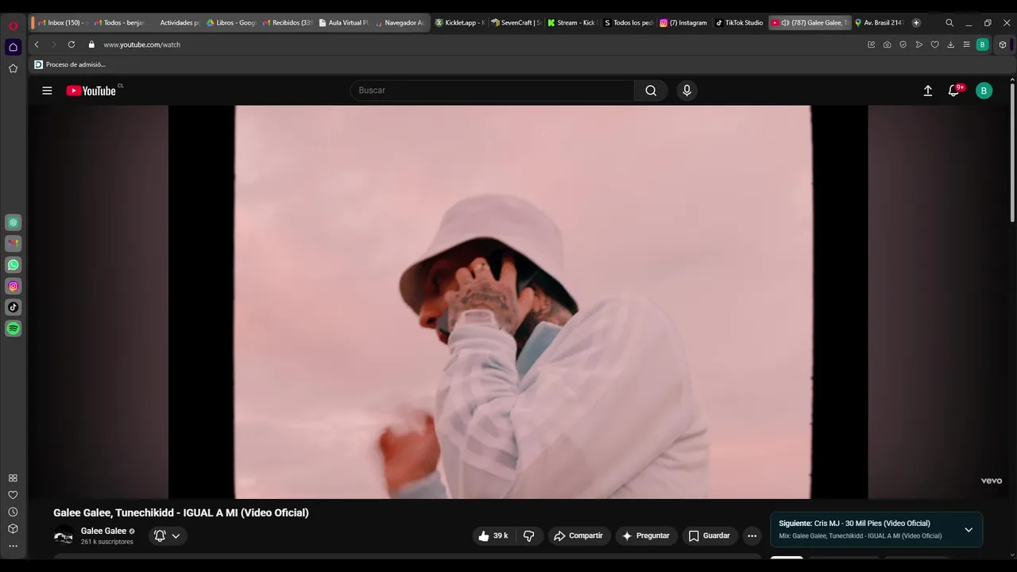Like the video with 39 k thumbs-up
The height and width of the screenshot is (572, 1017).
coord(493,536)
